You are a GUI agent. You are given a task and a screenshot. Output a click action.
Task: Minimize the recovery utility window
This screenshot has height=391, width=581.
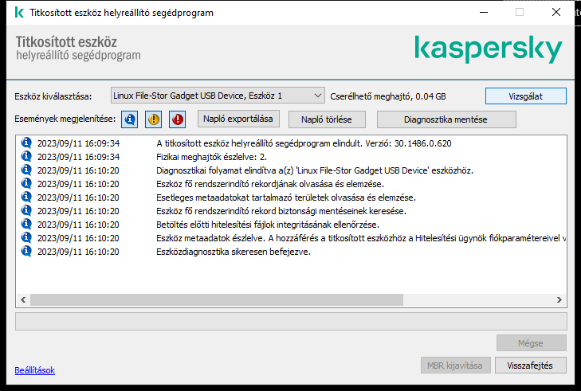(x=484, y=12)
